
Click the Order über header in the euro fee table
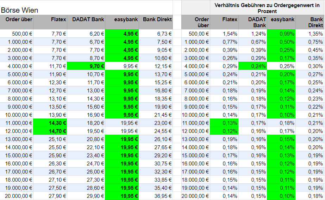click(x=17, y=22)
